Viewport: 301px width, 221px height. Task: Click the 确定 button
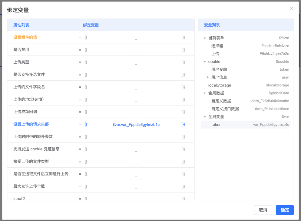(284, 210)
